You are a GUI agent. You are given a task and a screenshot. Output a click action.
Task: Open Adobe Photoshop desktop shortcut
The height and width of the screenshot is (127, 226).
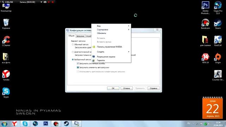(206, 8)
